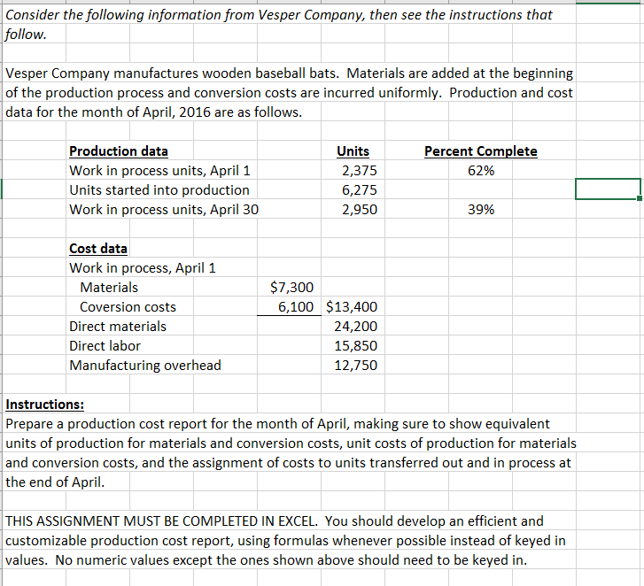The height and width of the screenshot is (586, 644).
Task: Select the 'Manufacturing overhead' label
Action: click(x=145, y=366)
